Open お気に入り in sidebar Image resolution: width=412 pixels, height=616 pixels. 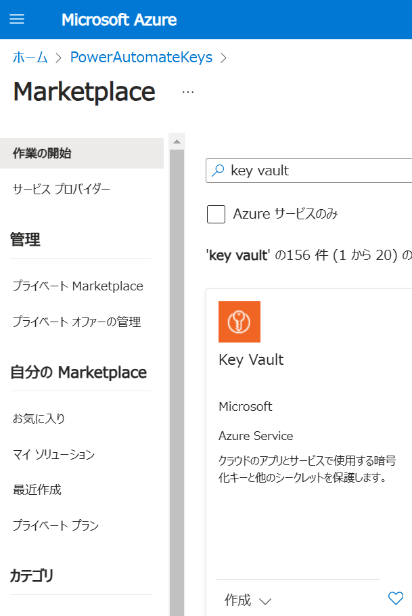click(82, 418)
